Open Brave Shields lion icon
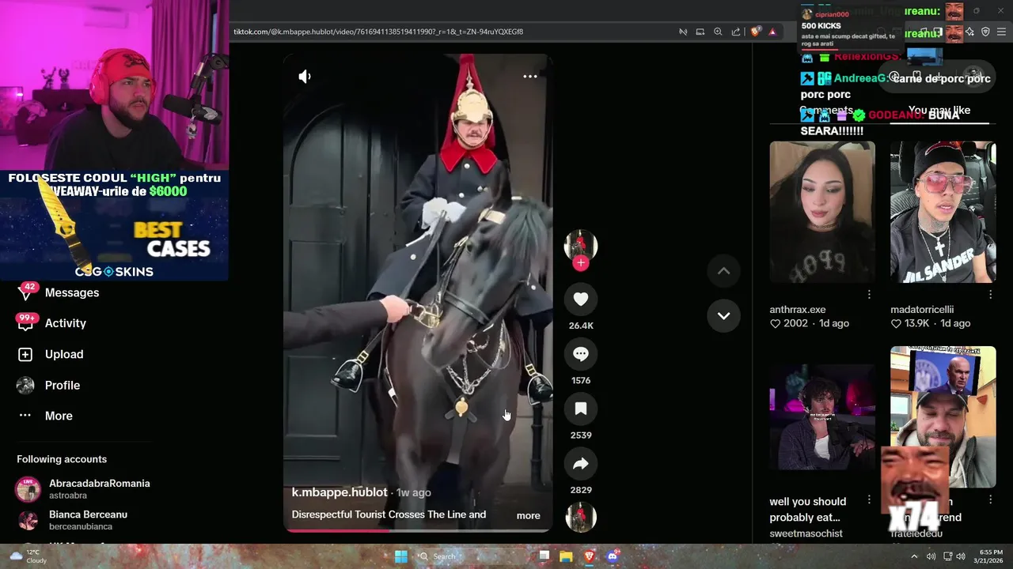 coord(755,32)
